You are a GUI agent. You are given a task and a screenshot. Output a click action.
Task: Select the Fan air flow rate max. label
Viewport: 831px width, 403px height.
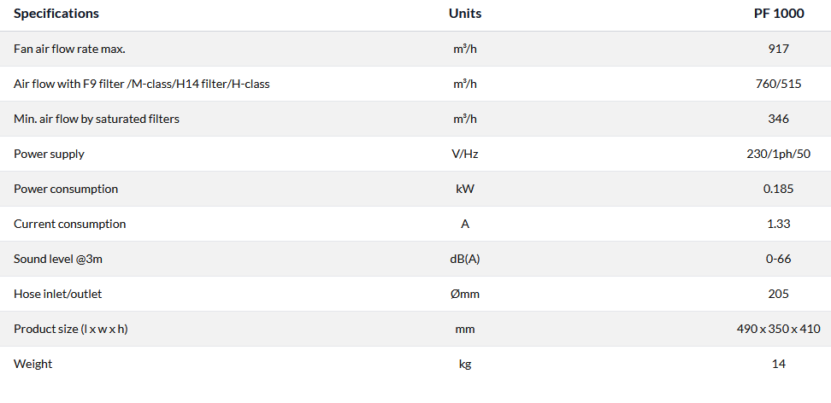pos(69,49)
